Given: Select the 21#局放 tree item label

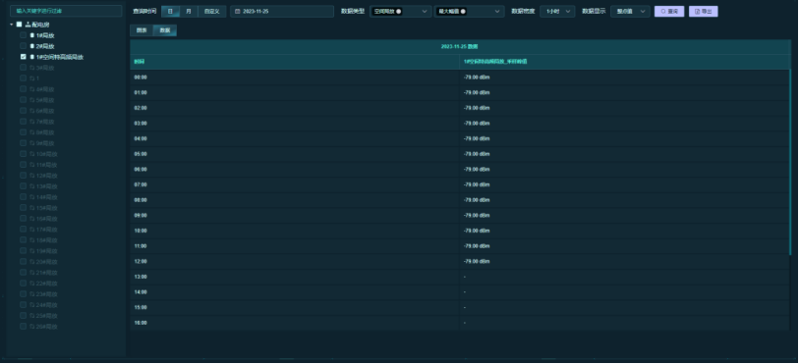Looking at the screenshot, I should click(46, 273).
